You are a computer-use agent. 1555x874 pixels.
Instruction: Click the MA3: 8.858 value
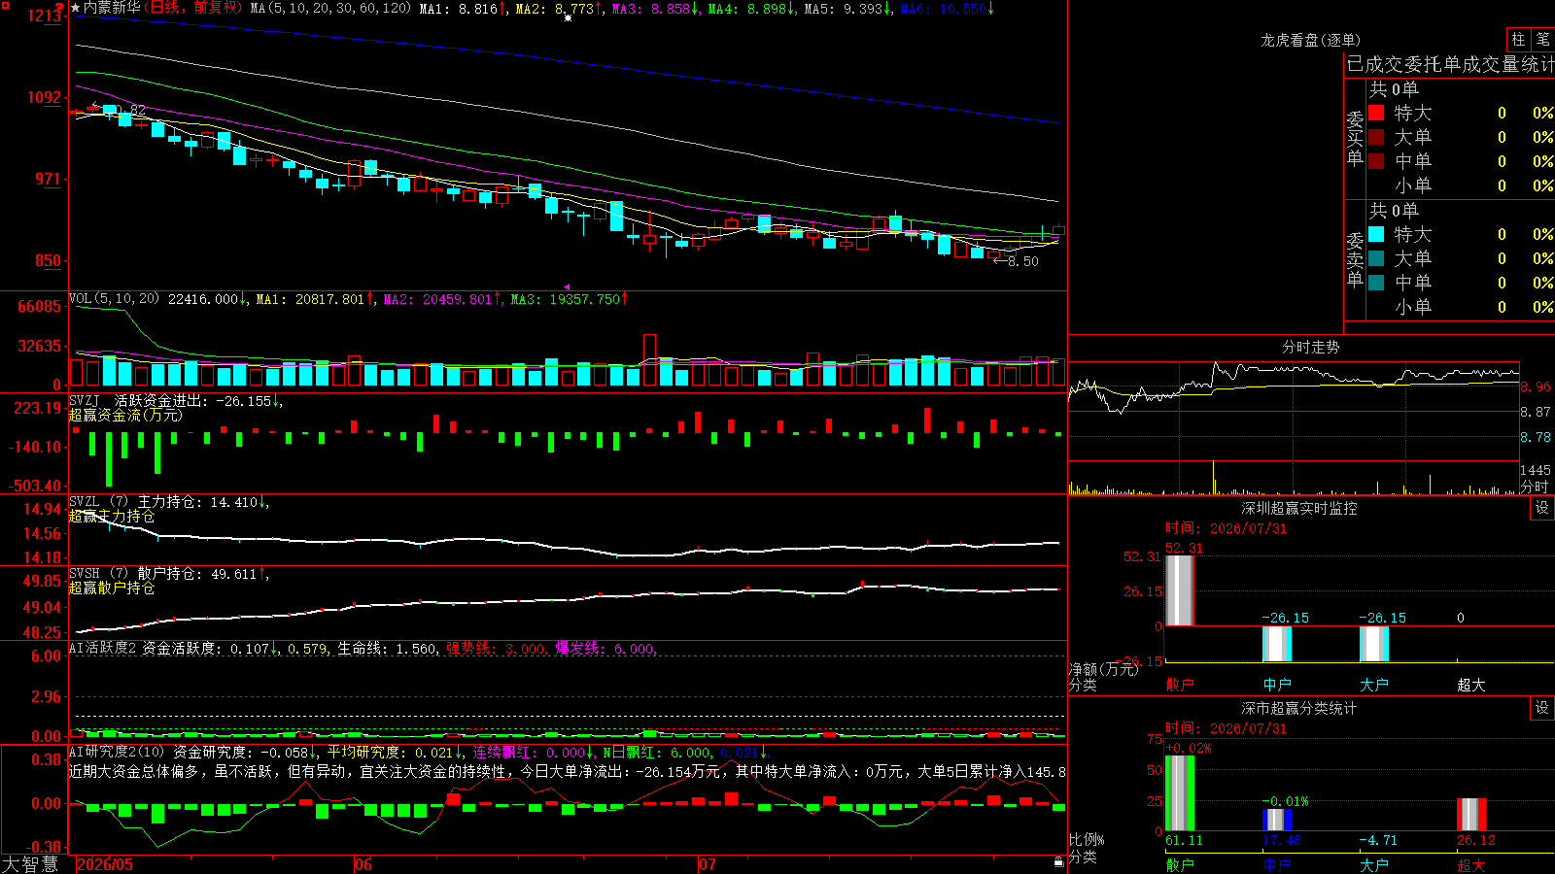click(x=655, y=9)
